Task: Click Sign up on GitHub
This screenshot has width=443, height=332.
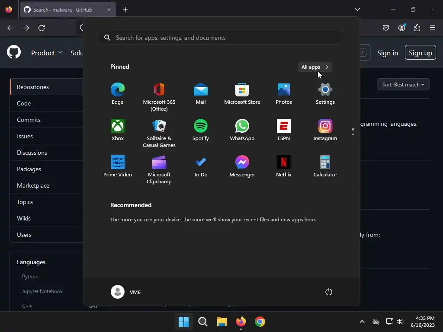Action: (421, 53)
